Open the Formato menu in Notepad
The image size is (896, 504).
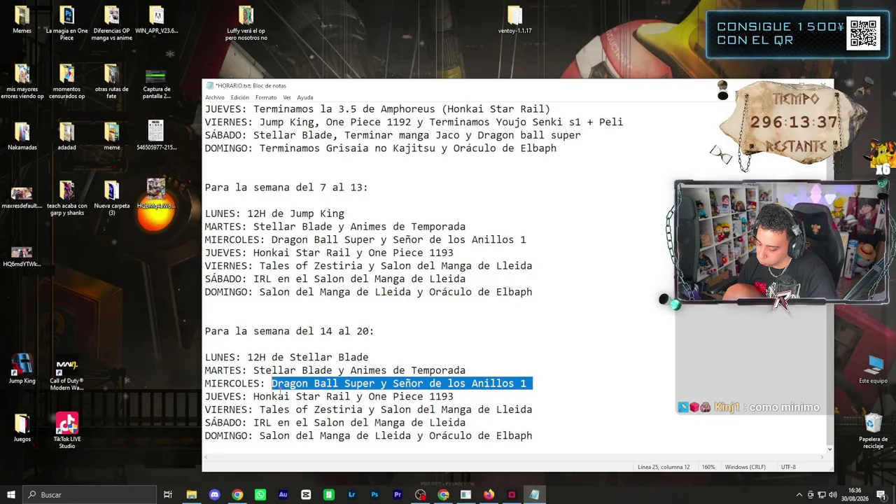click(x=266, y=97)
